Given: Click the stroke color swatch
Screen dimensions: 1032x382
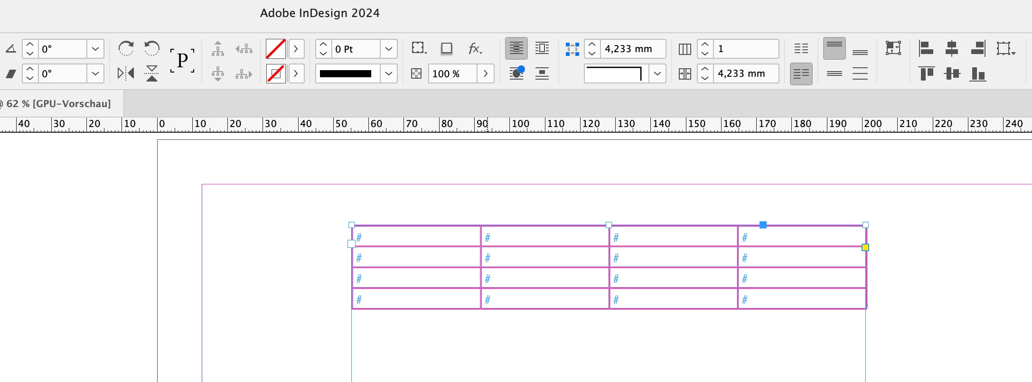Looking at the screenshot, I should 275,74.
